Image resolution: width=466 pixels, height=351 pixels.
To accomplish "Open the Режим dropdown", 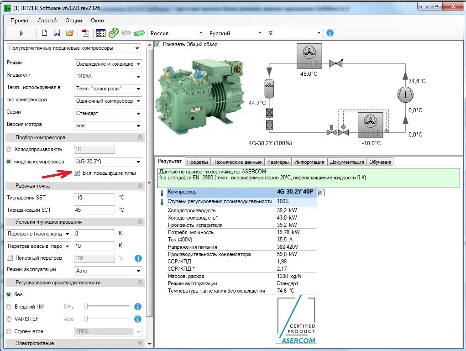I will pos(108,64).
